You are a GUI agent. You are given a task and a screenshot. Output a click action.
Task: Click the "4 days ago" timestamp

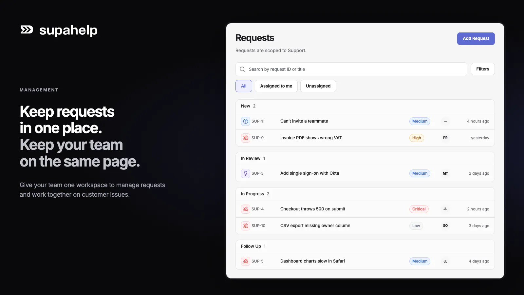click(479, 261)
